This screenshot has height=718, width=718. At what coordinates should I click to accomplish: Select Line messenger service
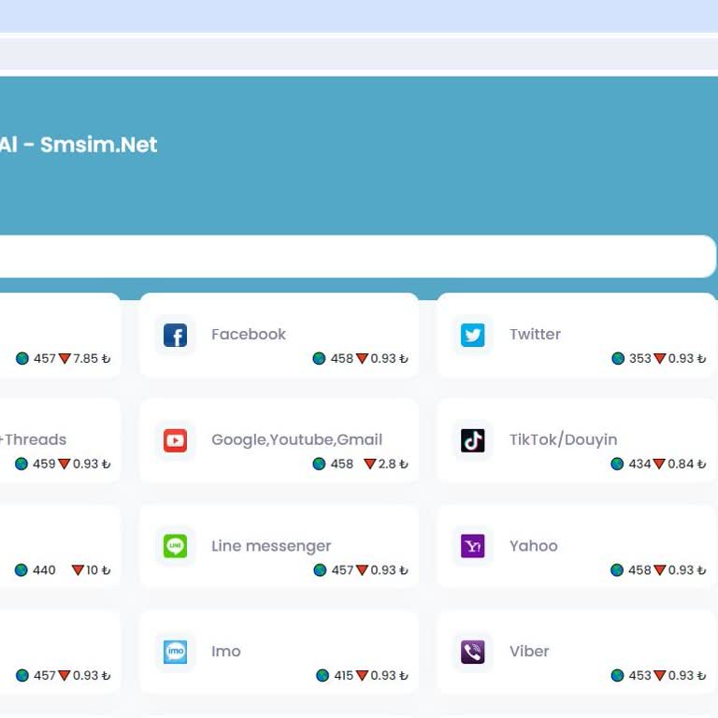279,546
